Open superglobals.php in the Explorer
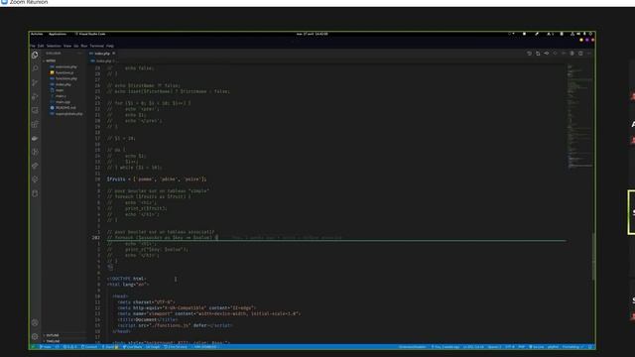The image size is (635, 357). [68, 114]
